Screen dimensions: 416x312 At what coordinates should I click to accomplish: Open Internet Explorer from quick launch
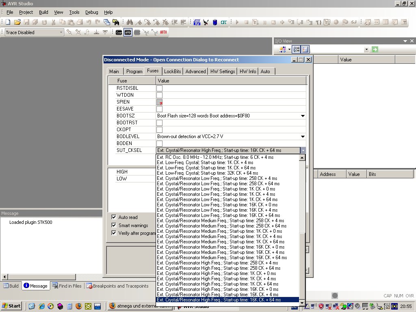pos(41,306)
